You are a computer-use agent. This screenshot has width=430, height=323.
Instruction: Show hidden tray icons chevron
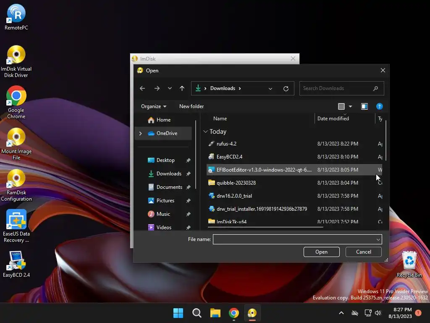coord(341,313)
